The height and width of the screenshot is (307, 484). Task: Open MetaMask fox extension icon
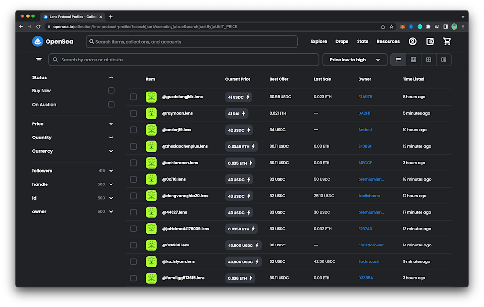coord(402,27)
